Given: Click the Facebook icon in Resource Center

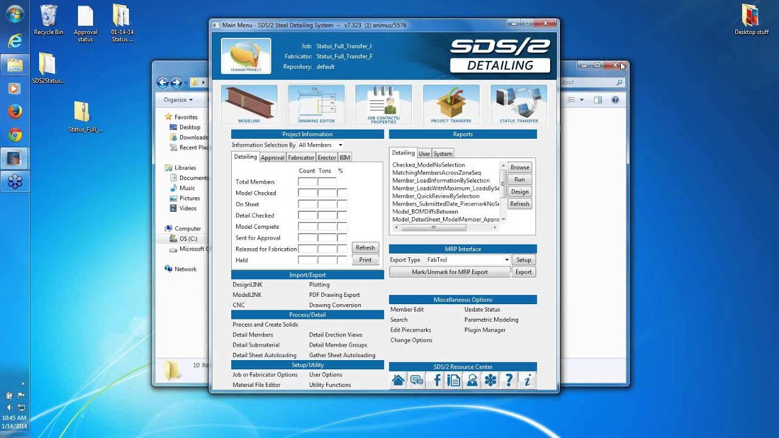Looking at the screenshot, I should pyautogui.click(x=435, y=380).
